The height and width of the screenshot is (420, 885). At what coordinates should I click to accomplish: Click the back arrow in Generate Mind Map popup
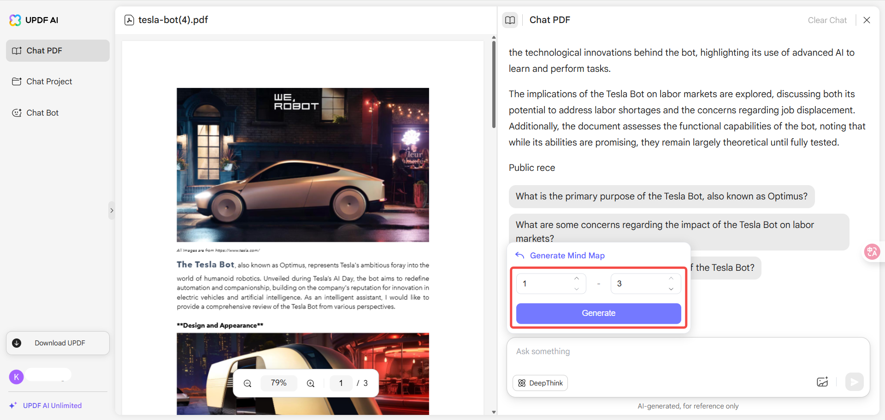click(x=520, y=255)
